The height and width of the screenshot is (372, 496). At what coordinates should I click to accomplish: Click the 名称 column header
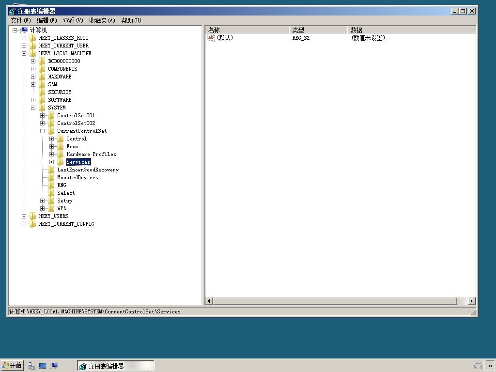(x=247, y=30)
